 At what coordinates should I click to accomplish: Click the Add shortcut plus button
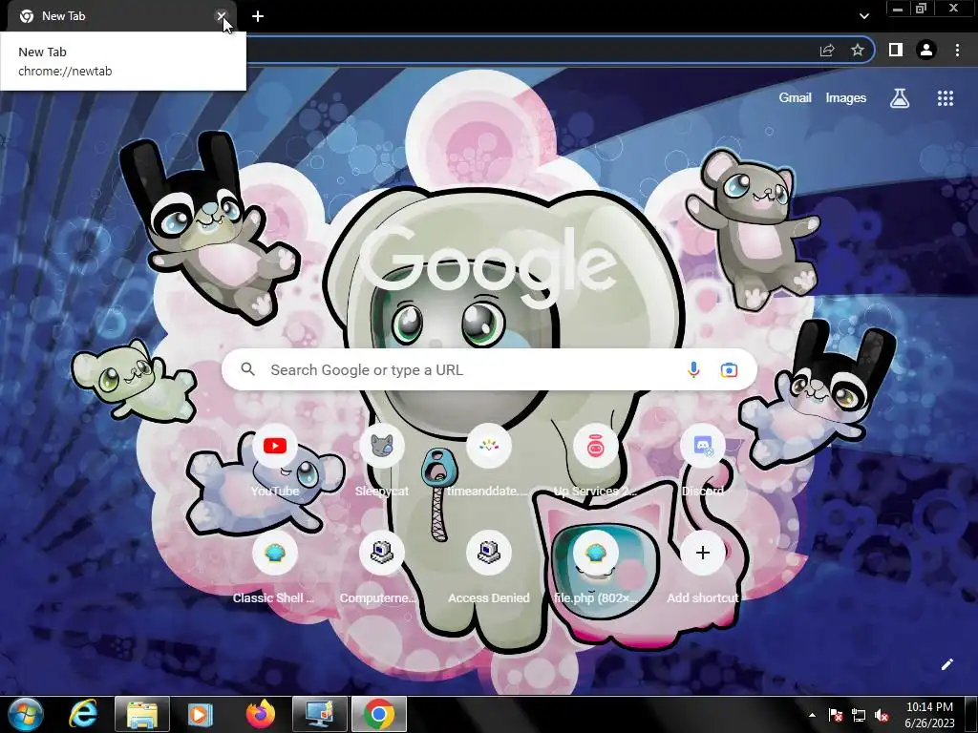(703, 553)
